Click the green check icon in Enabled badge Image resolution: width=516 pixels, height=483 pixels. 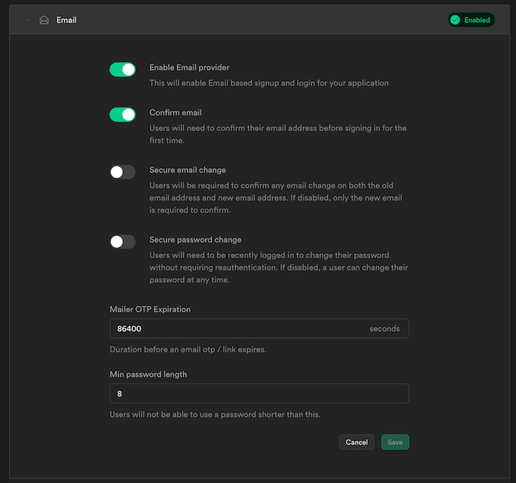(455, 20)
